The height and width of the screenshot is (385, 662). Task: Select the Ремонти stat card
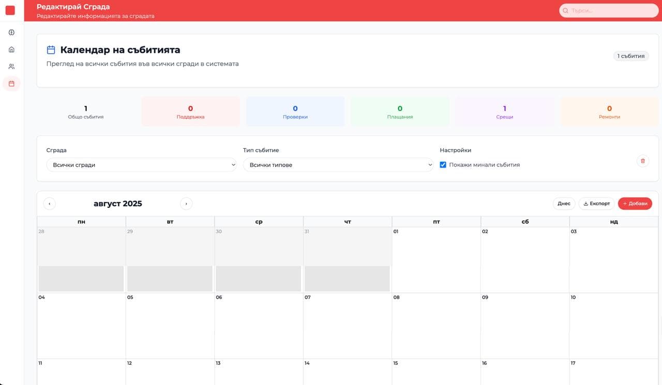(x=609, y=112)
